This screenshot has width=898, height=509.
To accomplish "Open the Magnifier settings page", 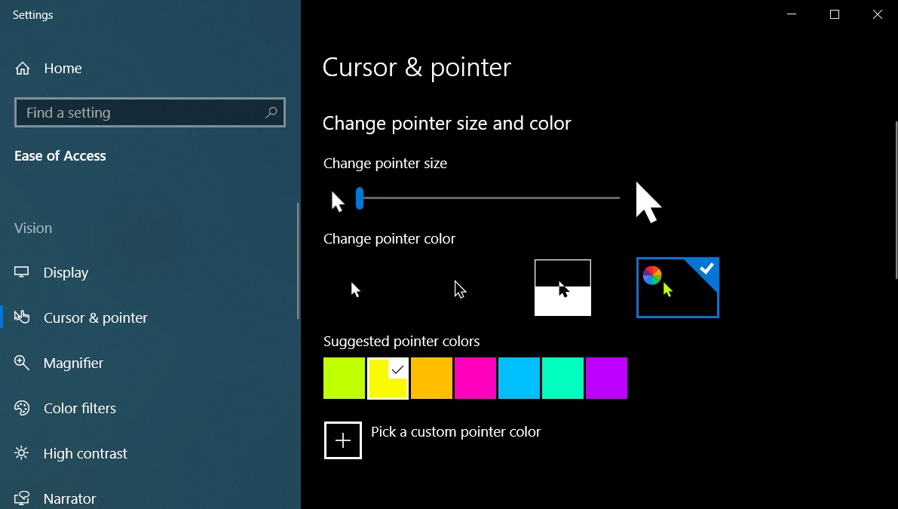I will [74, 363].
